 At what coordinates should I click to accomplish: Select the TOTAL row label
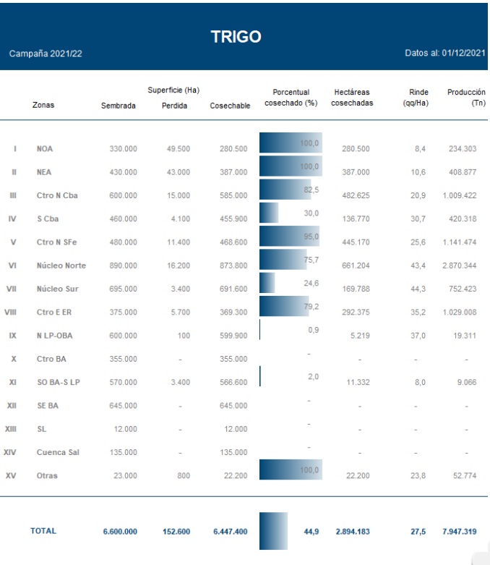43,531
